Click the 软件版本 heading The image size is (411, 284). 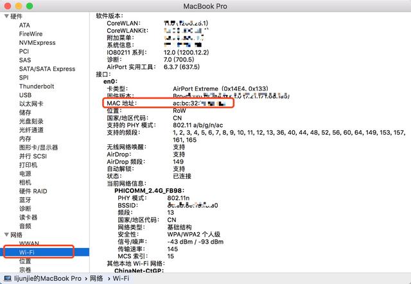click(x=110, y=15)
